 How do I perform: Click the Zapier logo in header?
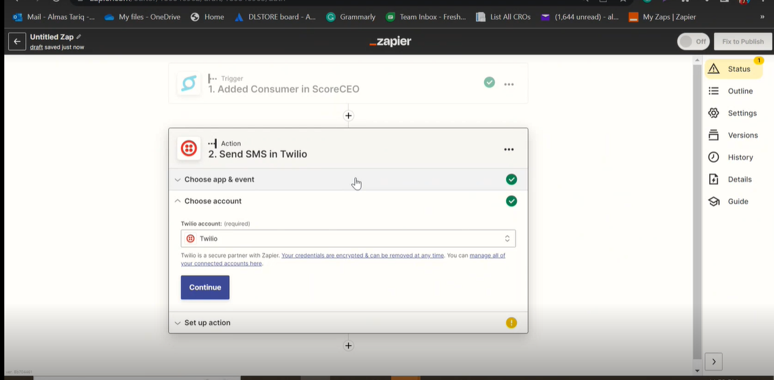pos(390,42)
